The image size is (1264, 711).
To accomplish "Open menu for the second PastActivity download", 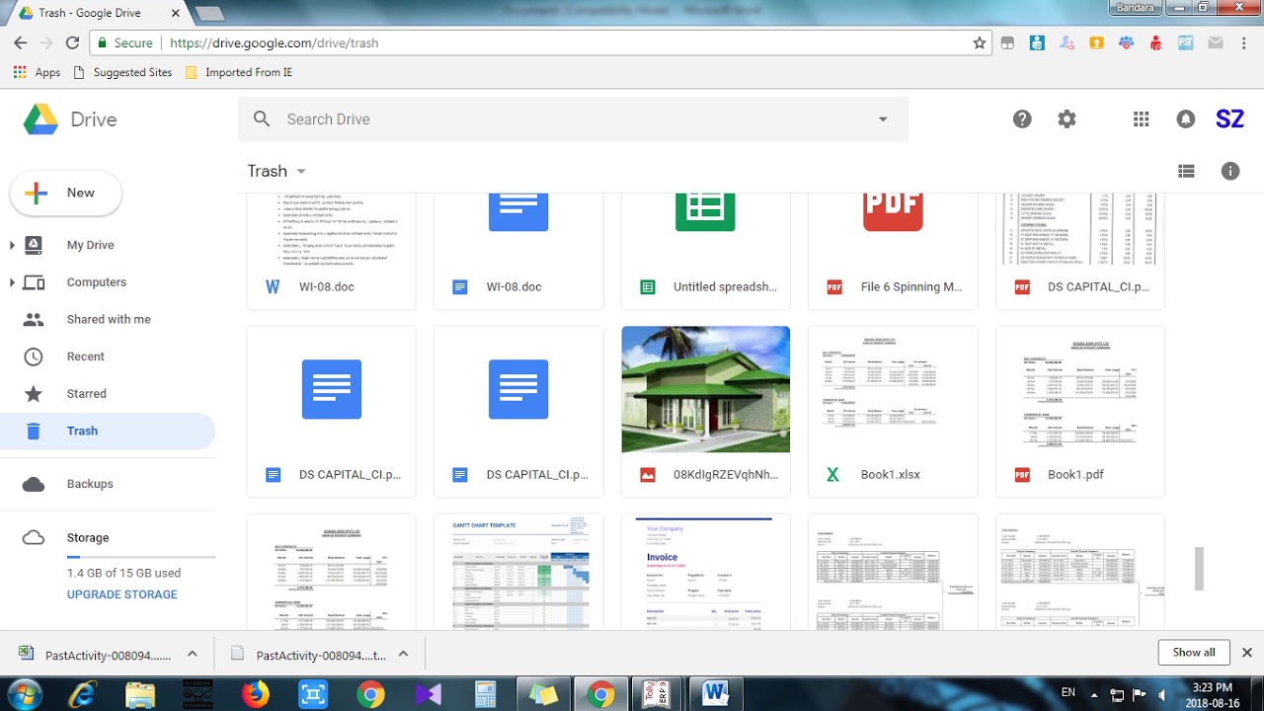I will [403, 654].
